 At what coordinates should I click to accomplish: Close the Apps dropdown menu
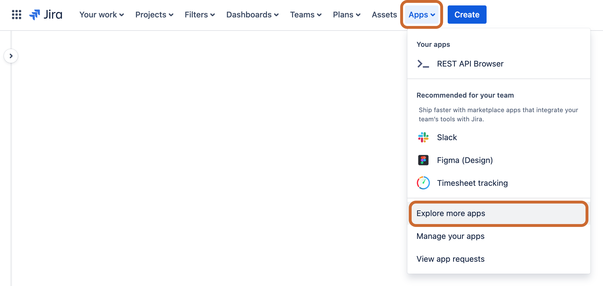[x=422, y=15]
